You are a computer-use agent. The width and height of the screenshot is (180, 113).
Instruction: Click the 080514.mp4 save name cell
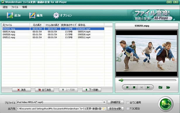tap(84, 32)
